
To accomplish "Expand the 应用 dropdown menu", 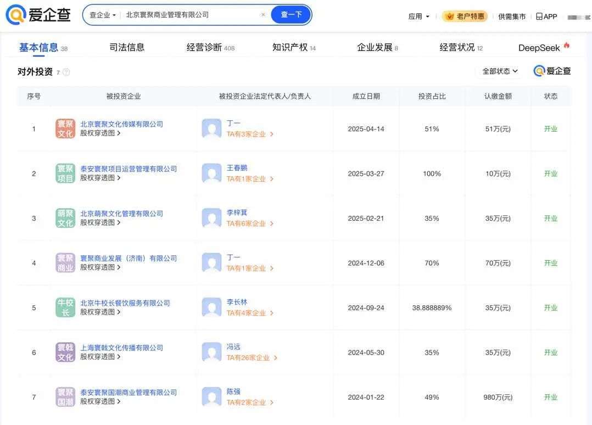I will click(418, 16).
